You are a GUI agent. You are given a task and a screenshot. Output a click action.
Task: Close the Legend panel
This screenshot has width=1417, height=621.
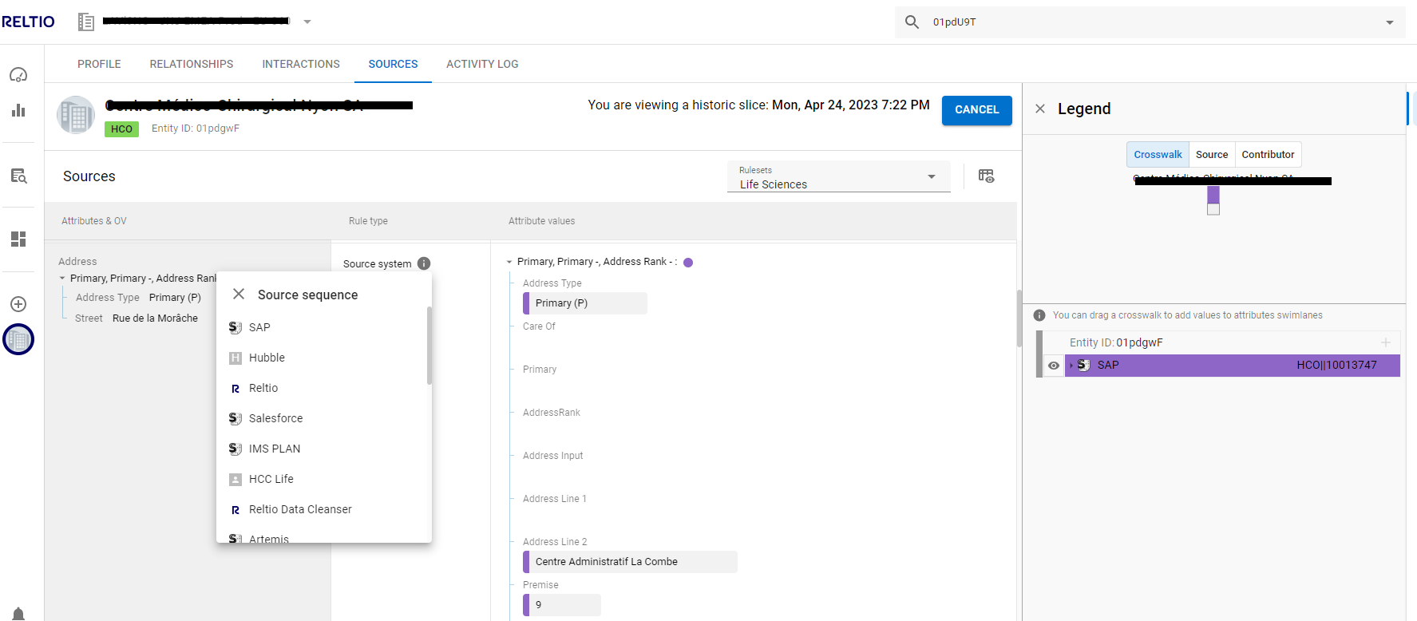pos(1040,109)
